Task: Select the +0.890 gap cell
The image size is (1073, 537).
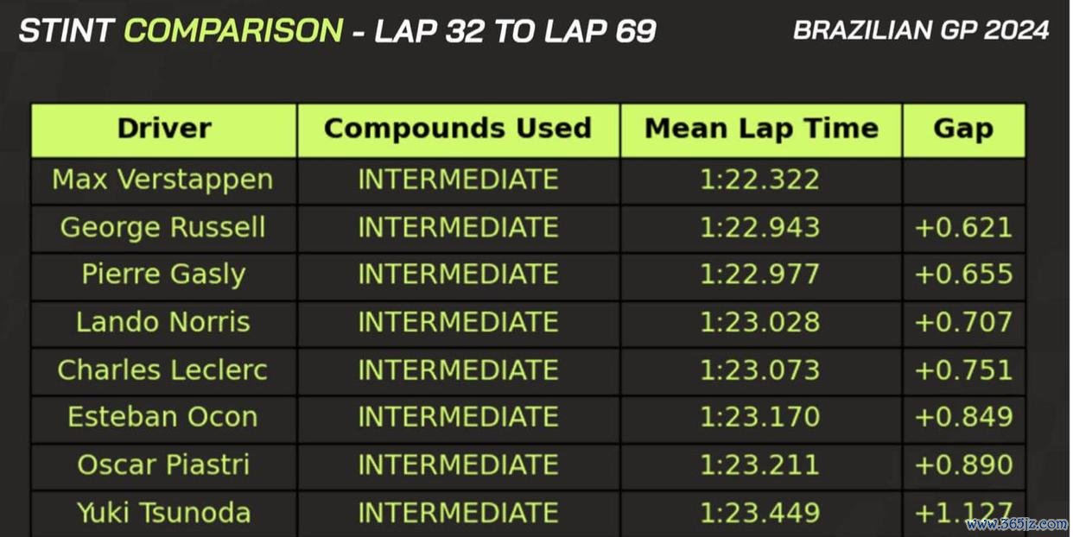Action: (x=963, y=464)
